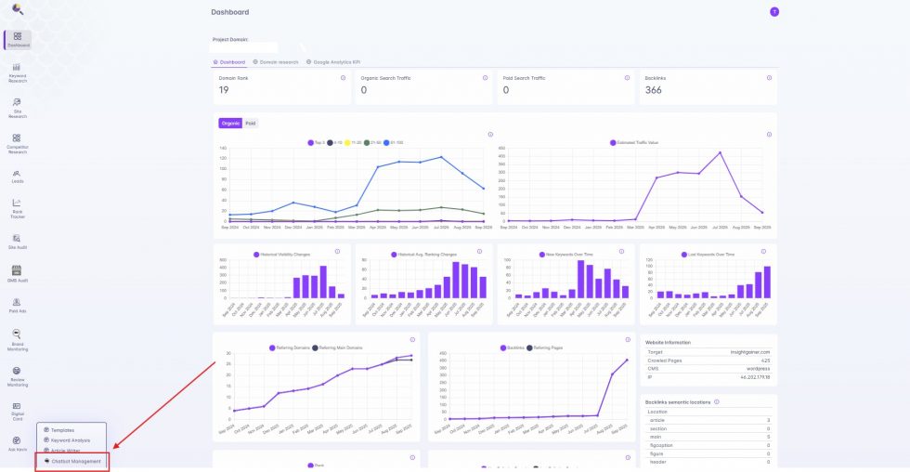
Task: Toggle Historical Visibility Changes legend
Action: coord(282,255)
